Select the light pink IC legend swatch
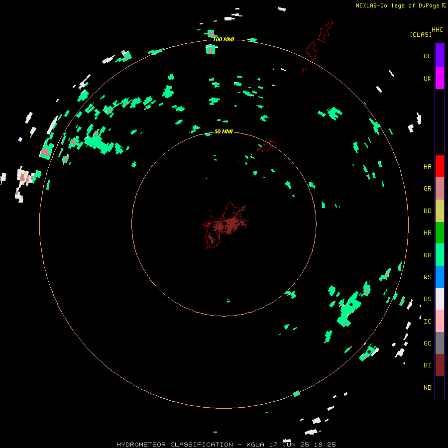Image resolution: width=448 pixels, height=448 pixels. click(x=440, y=321)
